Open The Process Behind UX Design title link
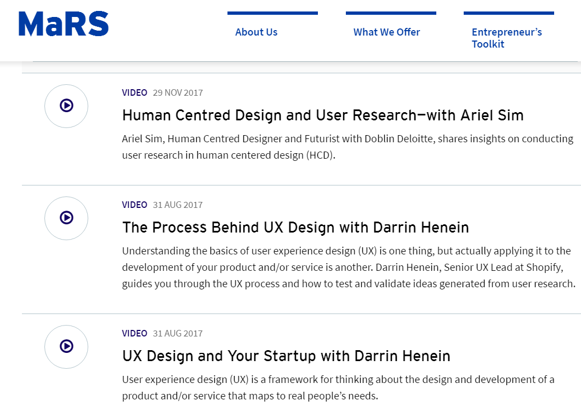The width and height of the screenshot is (581, 418). click(x=295, y=228)
